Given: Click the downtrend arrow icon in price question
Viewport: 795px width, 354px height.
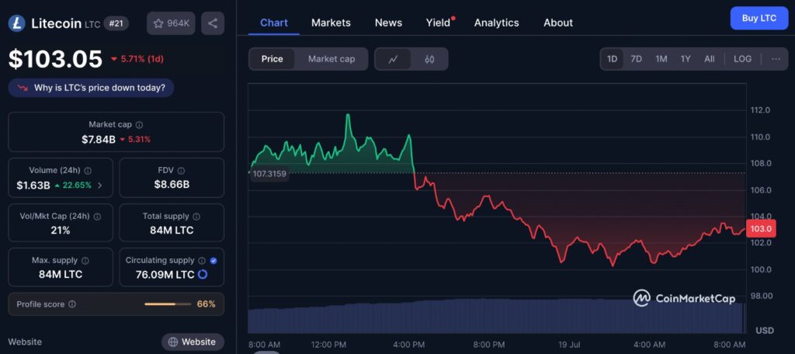Looking at the screenshot, I should [23, 88].
